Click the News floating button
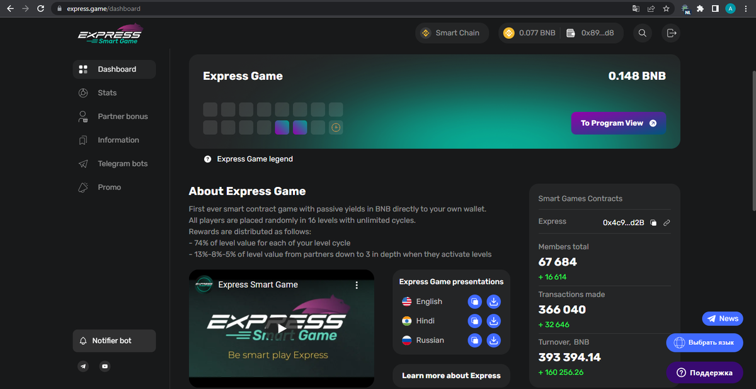The width and height of the screenshot is (756, 389). (723, 319)
